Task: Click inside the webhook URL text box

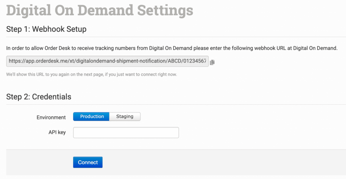Action: click(107, 61)
